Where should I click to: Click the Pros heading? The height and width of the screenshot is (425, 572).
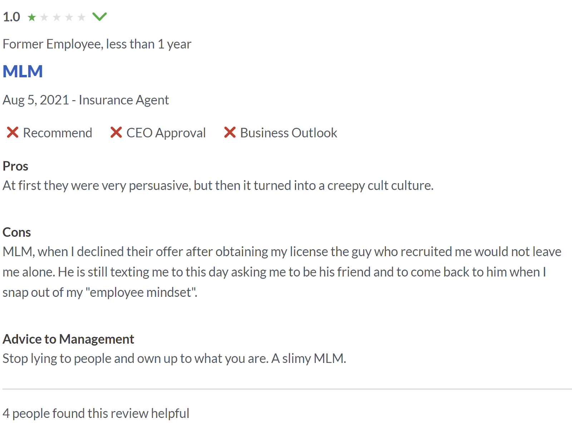pos(15,166)
